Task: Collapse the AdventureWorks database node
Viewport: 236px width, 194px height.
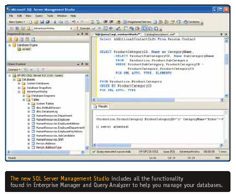Action: coord(19,92)
